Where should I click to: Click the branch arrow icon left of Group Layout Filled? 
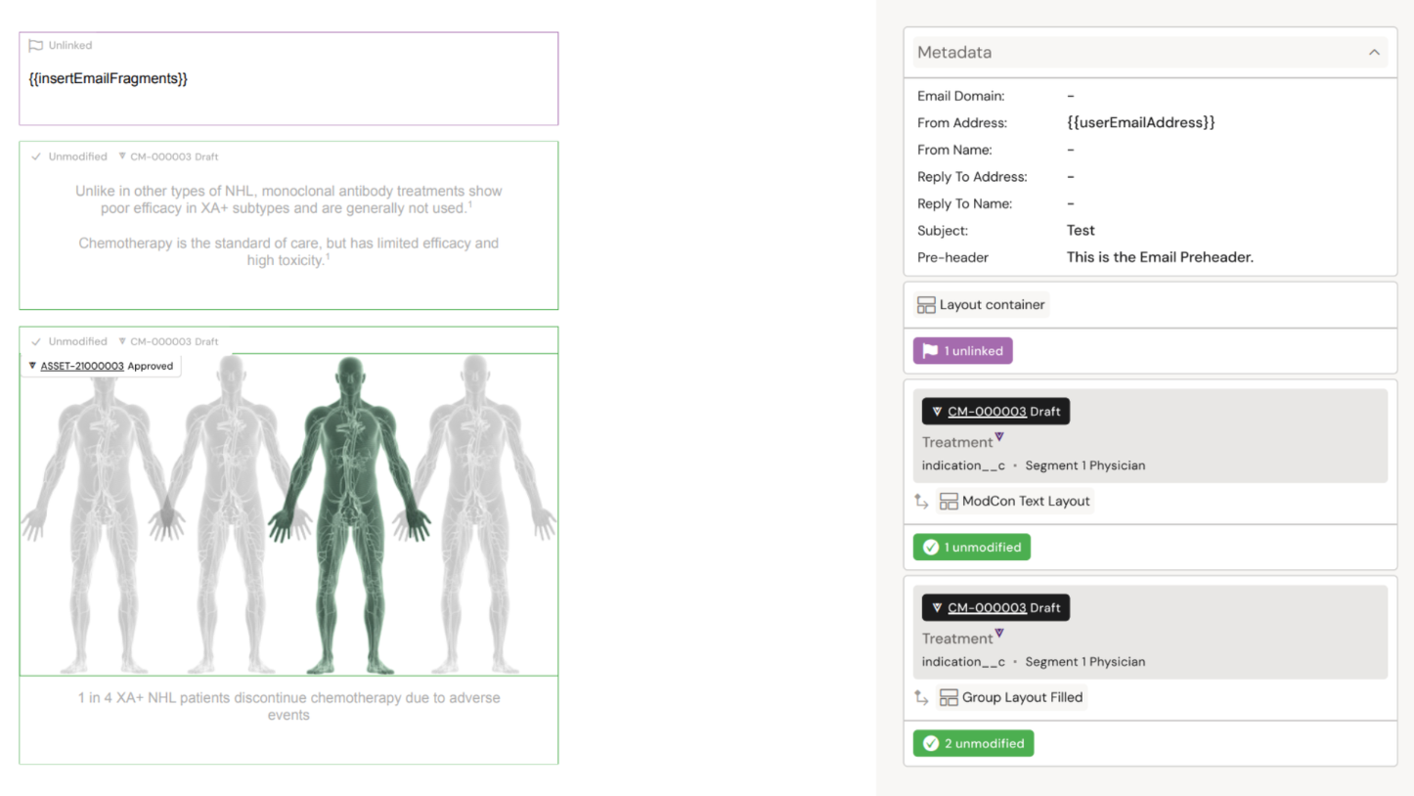tap(921, 698)
